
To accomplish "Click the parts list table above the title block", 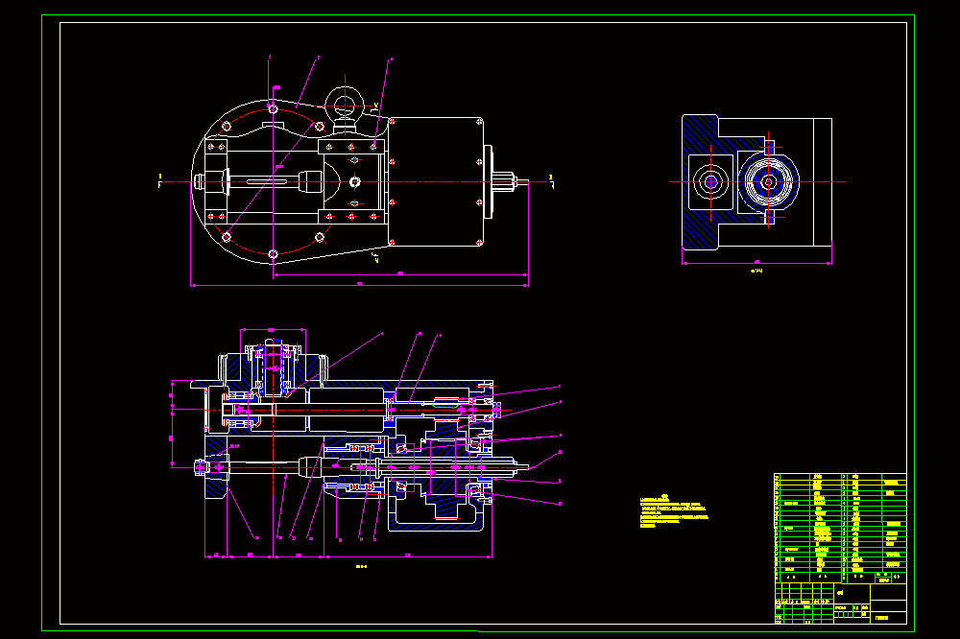I will (840, 528).
